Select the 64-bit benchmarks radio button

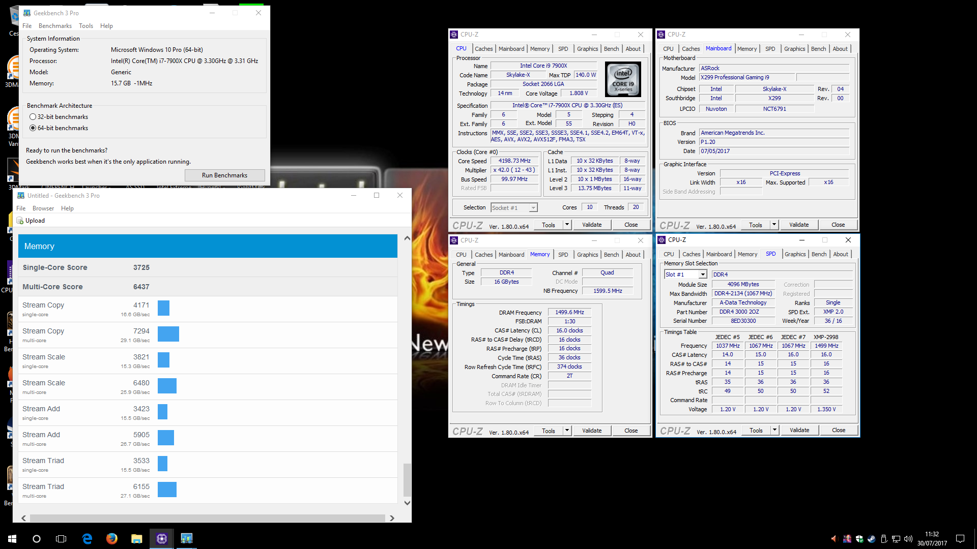[x=33, y=128]
